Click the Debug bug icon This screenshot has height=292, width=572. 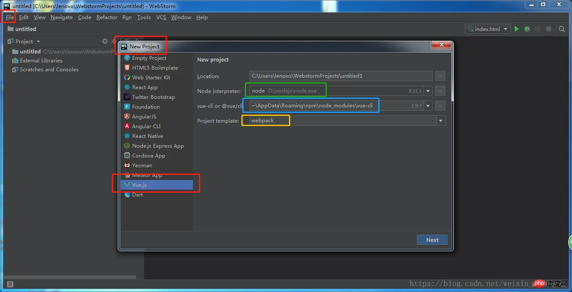point(527,29)
